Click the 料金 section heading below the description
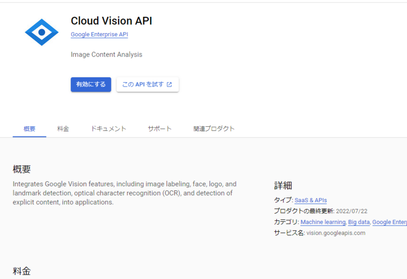Viewport: 407px width, 279px height. [x=22, y=271]
